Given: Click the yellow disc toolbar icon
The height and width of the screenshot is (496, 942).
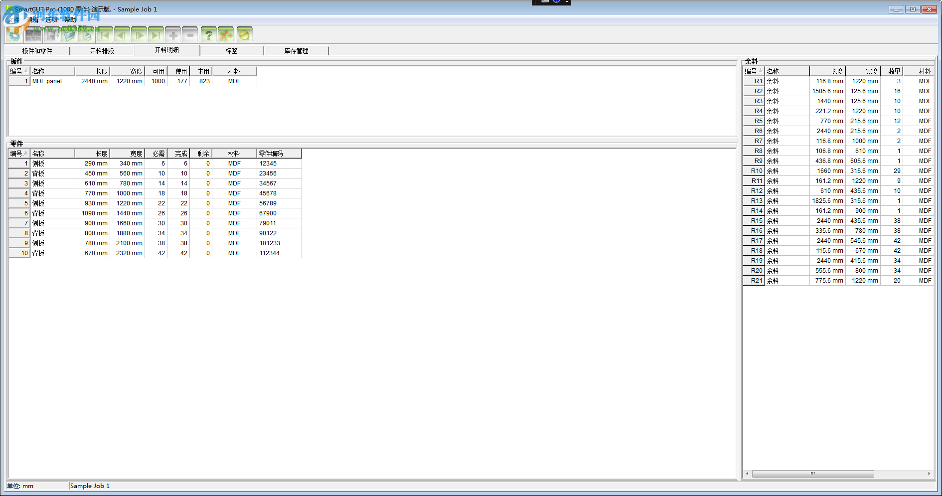Looking at the screenshot, I should [244, 35].
